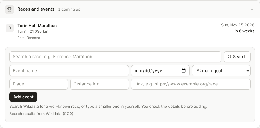Open the A: main goal priority dropdown
The width and height of the screenshot is (260, 128).
221,71
